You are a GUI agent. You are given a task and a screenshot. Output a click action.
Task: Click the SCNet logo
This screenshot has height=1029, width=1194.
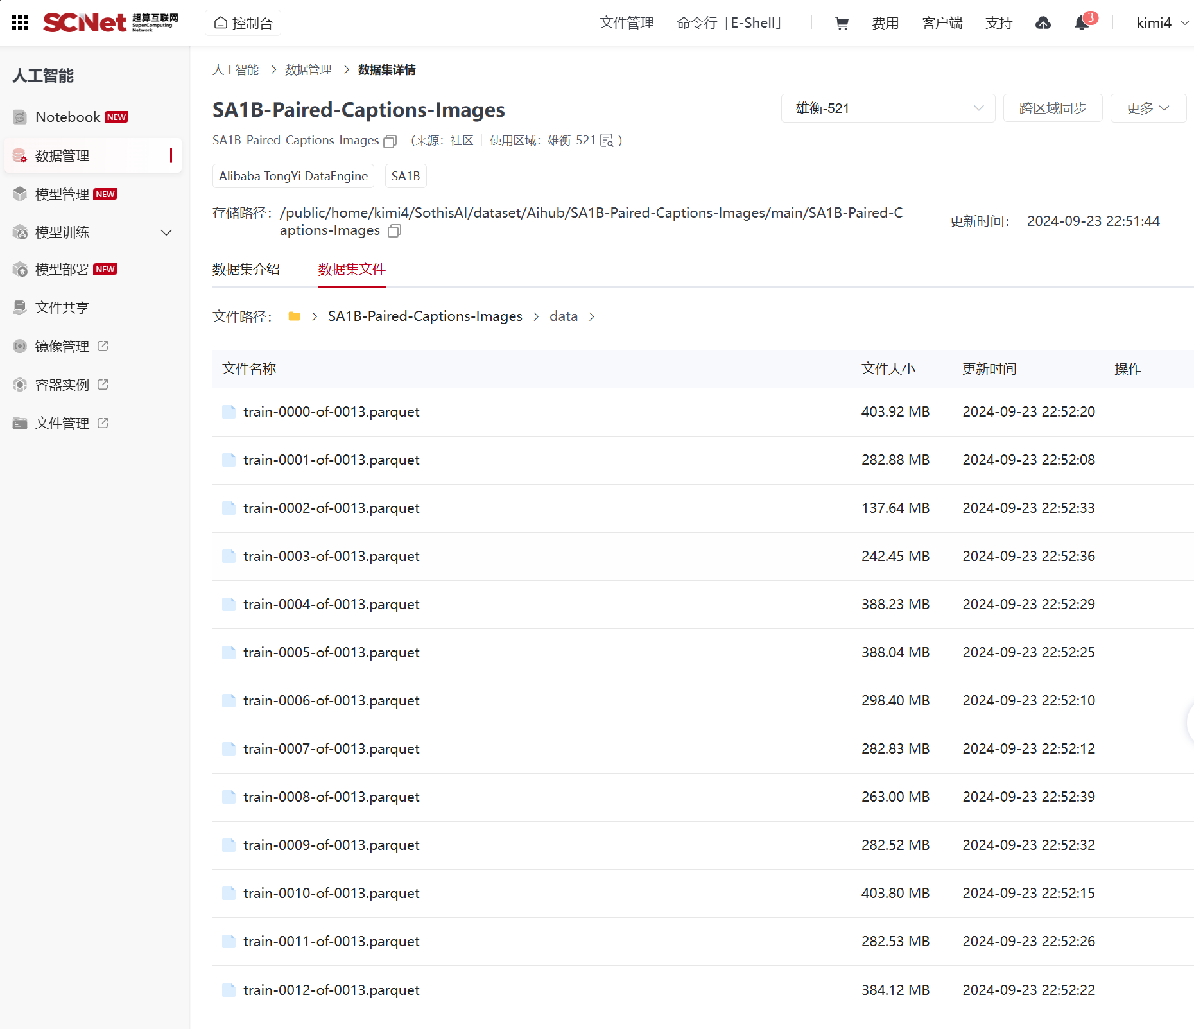click(110, 23)
